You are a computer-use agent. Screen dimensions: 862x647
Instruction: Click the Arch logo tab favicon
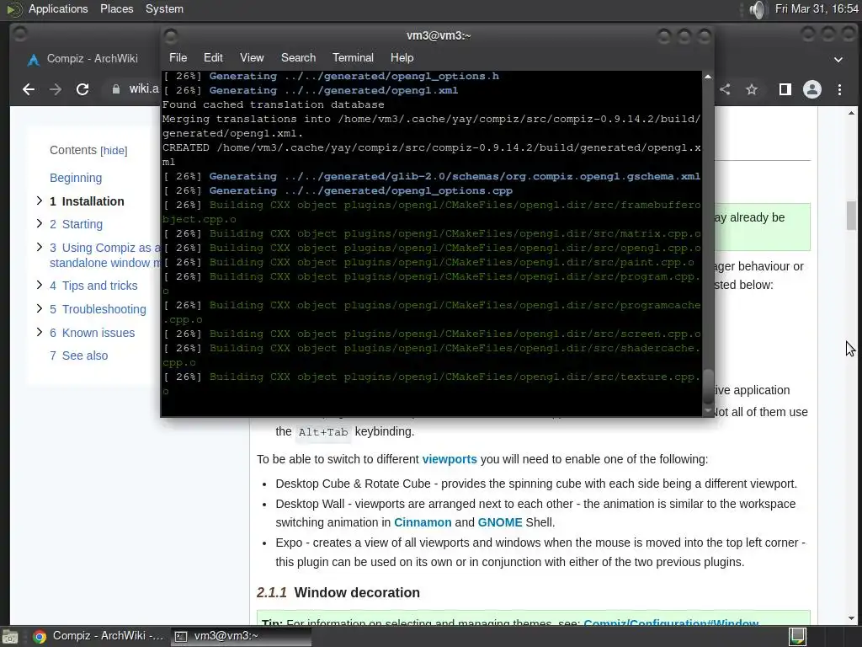click(34, 60)
